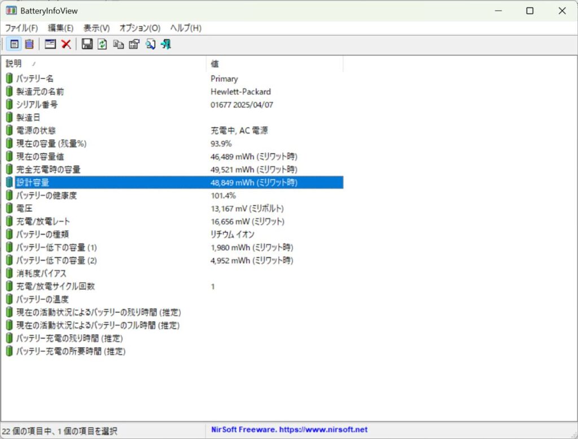
Task: Select the 充電/放電サイクル回数 row
Action: (55, 286)
